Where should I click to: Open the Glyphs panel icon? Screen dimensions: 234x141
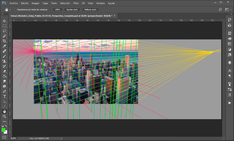coord(229,95)
